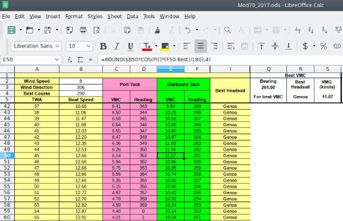Toggle Bold formatting
343x221 pixels.
(103, 46)
